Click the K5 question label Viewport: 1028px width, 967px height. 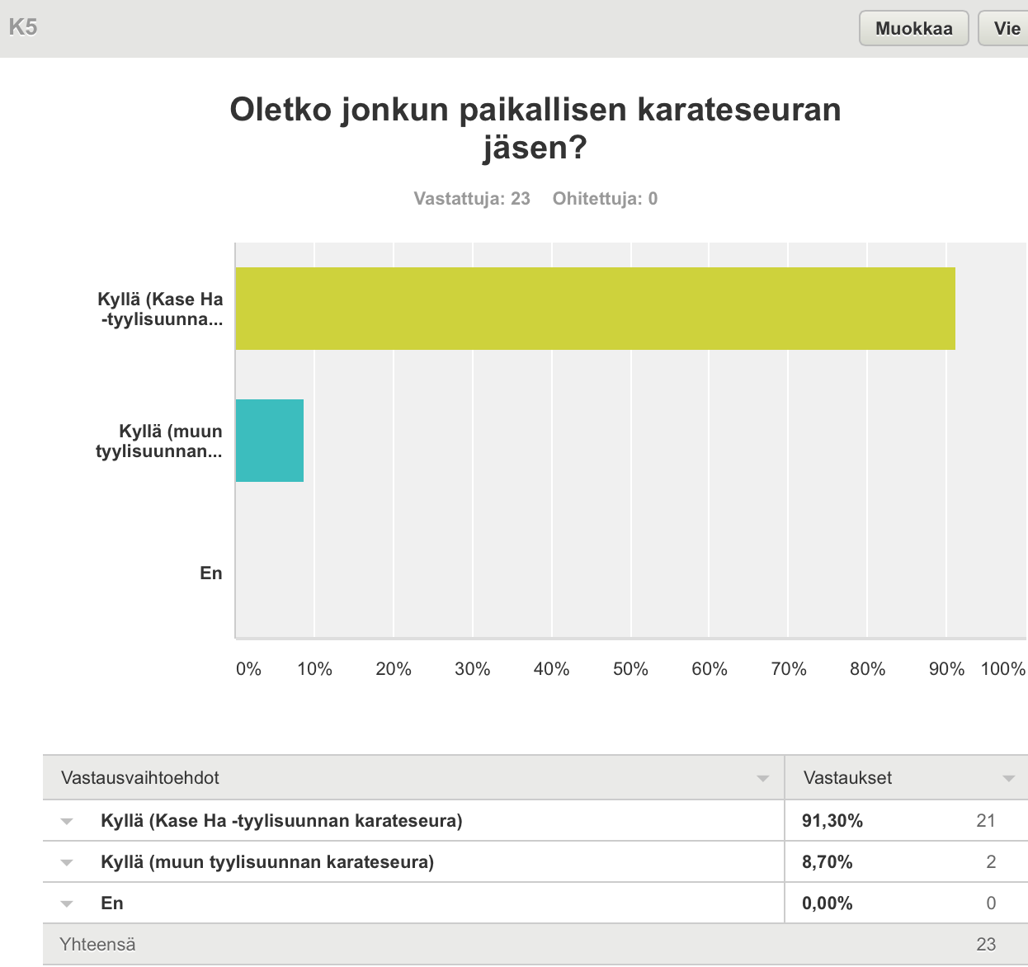point(23,28)
